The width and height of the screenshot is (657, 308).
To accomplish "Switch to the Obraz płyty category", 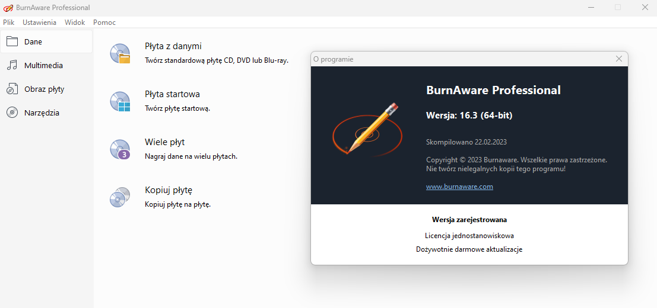I will tap(46, 89).
